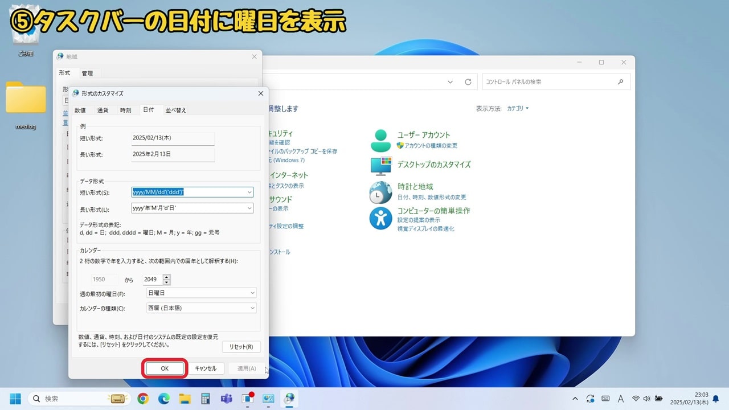The height and width of the screenshot is (410, 729).
Task: Expand the Control Panel address bar history dropdown
Action: click(x=450, y=82)
